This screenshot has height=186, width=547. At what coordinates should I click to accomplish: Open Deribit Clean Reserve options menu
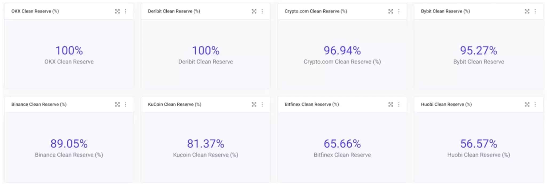[x=262, y=11]
